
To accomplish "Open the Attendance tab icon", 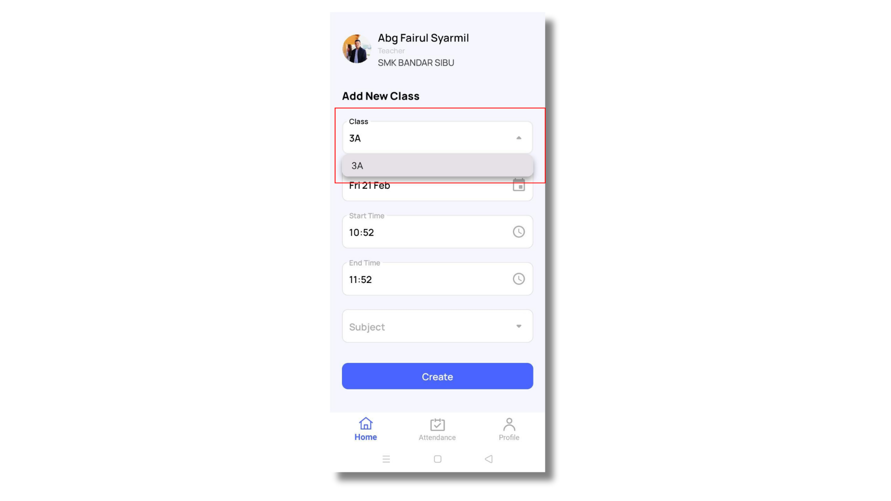I will click(x=437, y=424).
